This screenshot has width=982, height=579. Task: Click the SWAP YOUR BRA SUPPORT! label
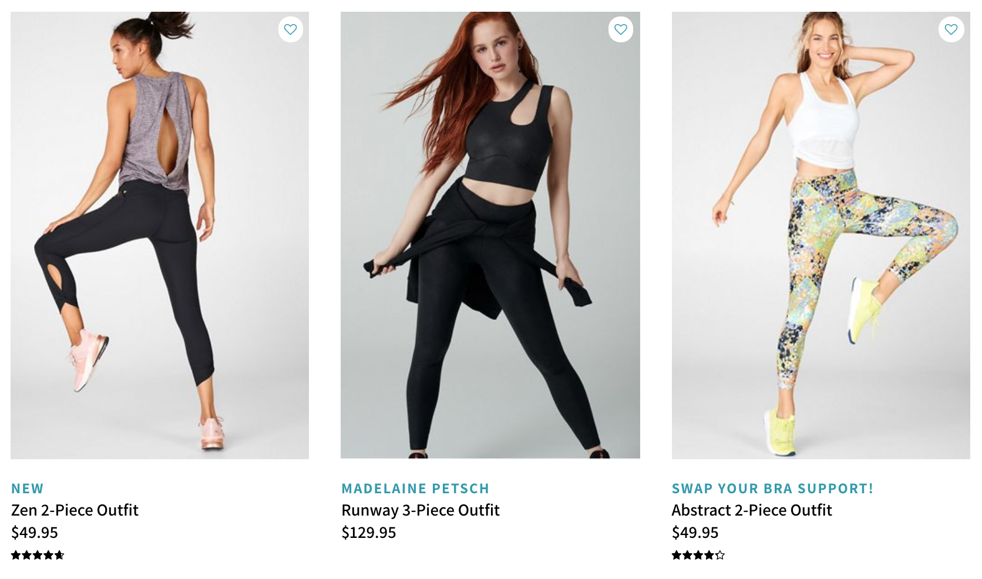[773, 488]
